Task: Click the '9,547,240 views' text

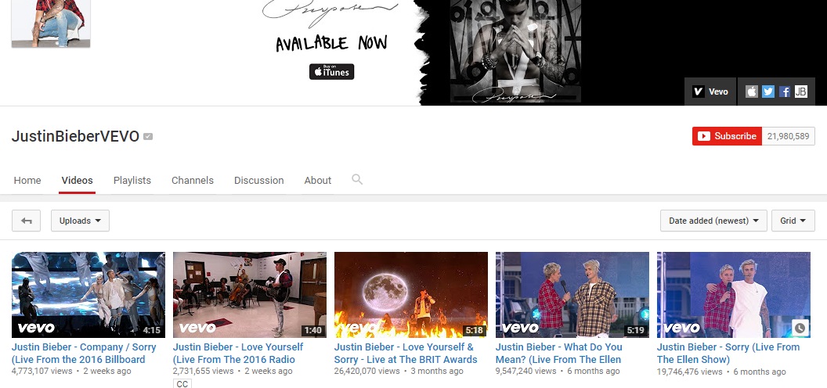Action: coord(525,371)
